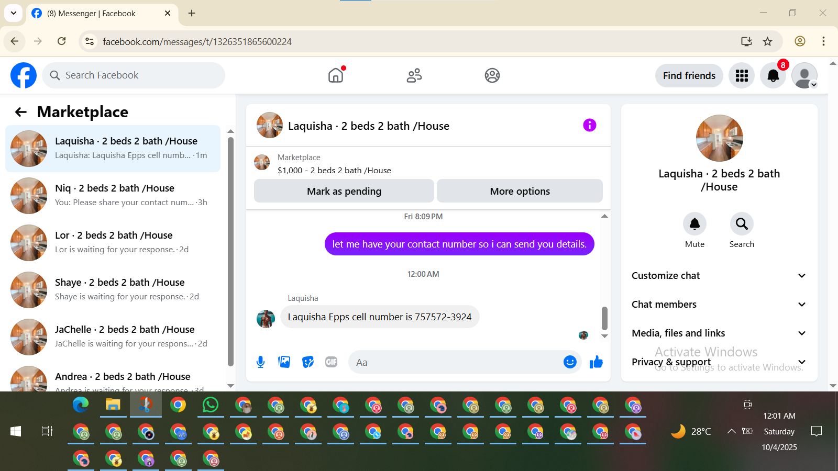The width and height of the screenshot is (838, 471).
Task: Open the GIF picker icon
Action: point(332,362)
